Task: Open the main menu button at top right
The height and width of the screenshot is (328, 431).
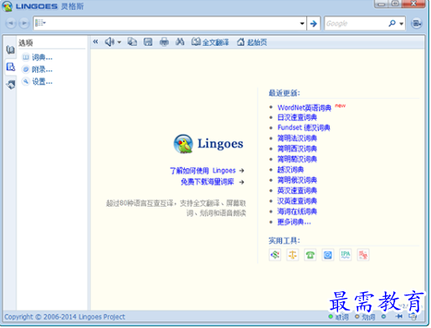Action: click(417, 23)
